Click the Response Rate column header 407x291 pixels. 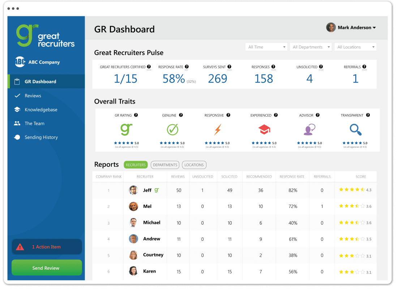point(292,177)
